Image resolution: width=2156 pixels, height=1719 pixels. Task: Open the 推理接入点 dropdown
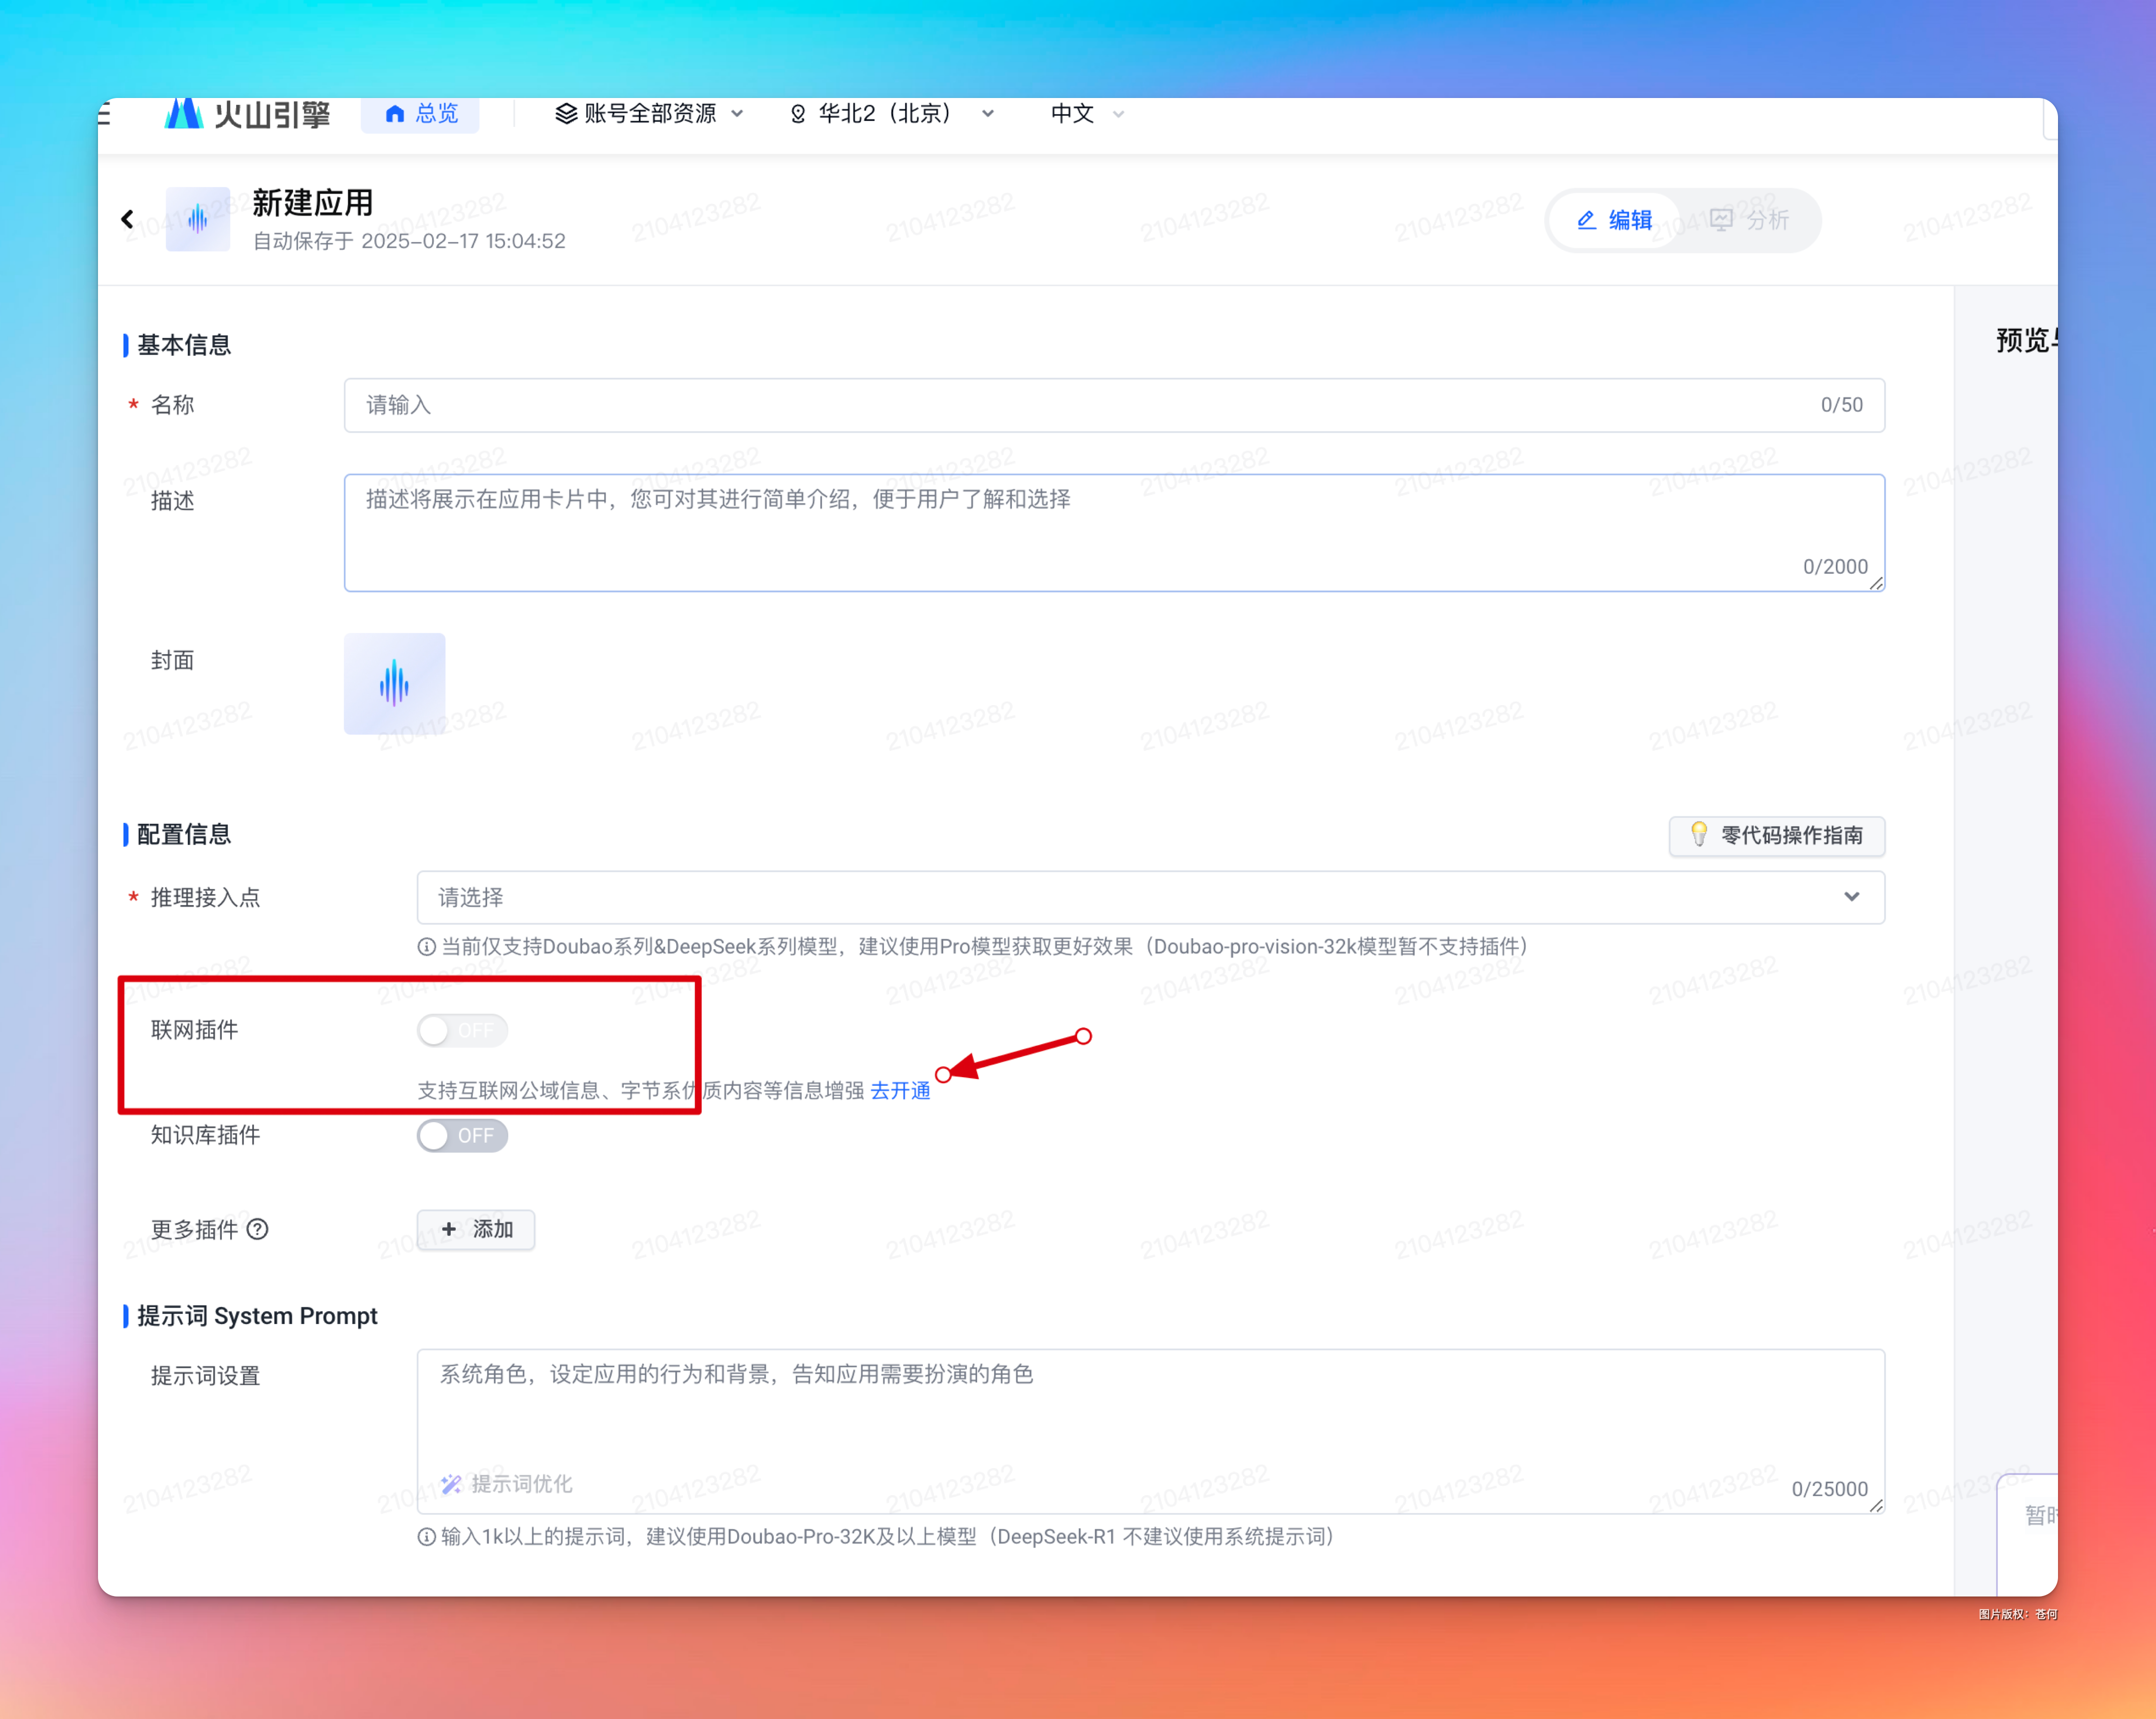(x=1150, y=897)
